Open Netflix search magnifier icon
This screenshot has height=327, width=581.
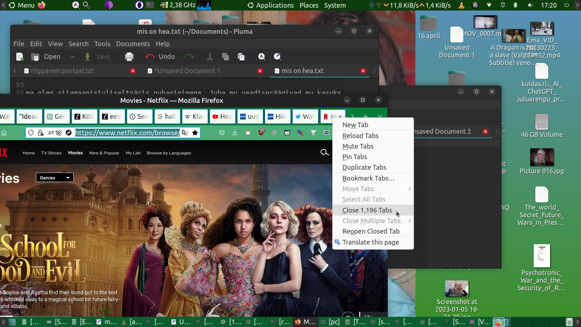pyautogui.click(x=325, y=153)
